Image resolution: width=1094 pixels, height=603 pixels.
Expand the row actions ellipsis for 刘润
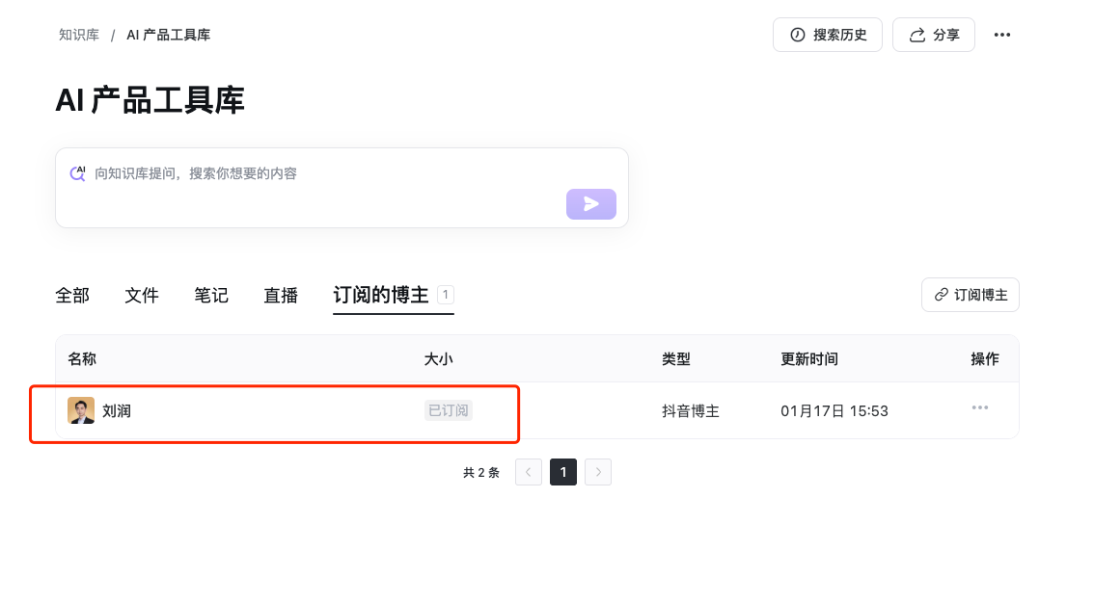pyautogui.click(x=979, y=407)
